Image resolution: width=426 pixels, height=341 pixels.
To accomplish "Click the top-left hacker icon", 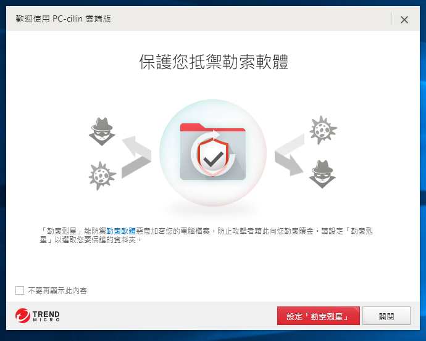I will (x=102, y=131).
